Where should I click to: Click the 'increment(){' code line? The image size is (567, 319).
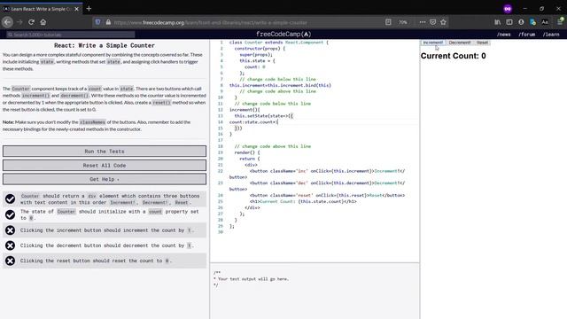(x=245, y=110)
